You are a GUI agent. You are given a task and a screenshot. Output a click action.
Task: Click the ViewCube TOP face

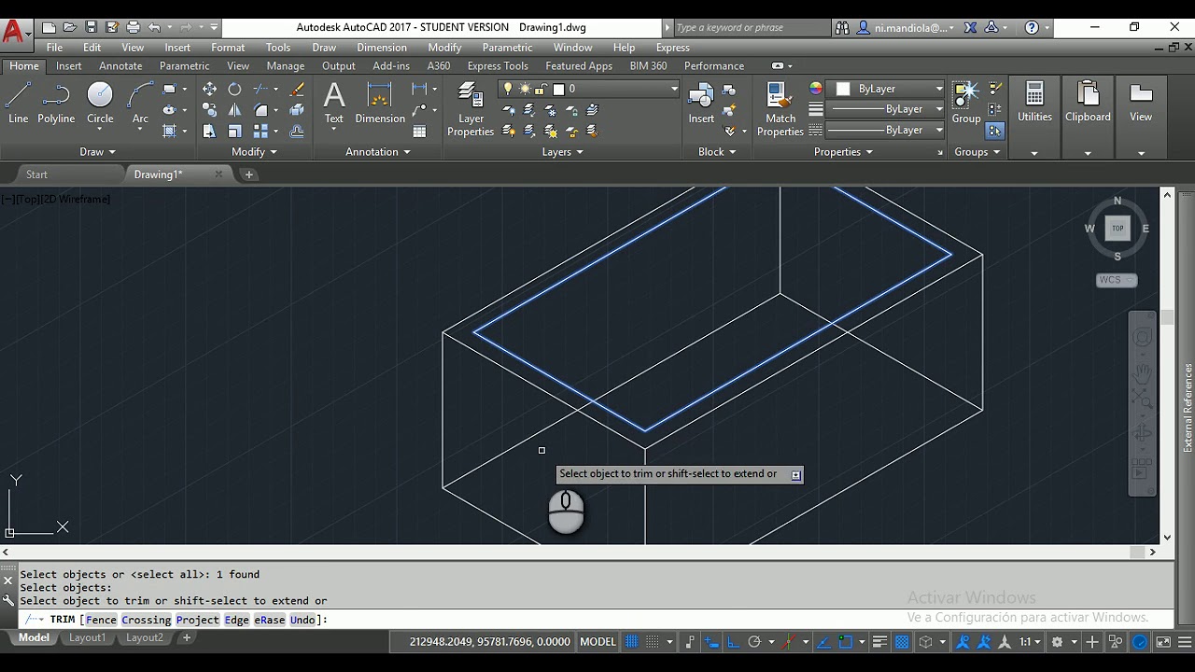point(1118,228)
